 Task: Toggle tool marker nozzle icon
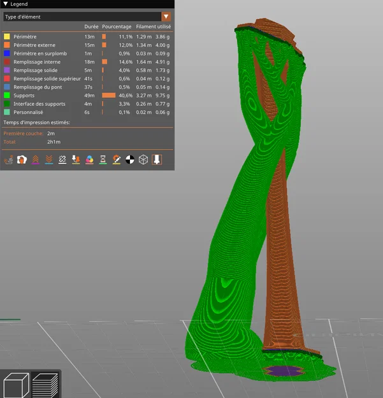point(157,160)
